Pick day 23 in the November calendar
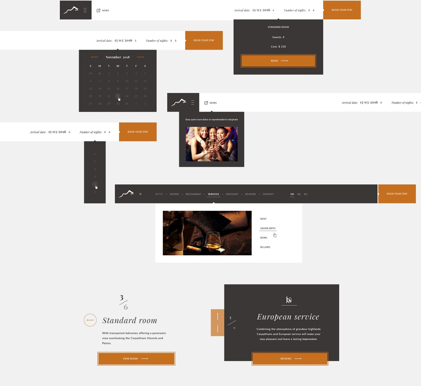421x386 pixels. [x=118, y=96]
